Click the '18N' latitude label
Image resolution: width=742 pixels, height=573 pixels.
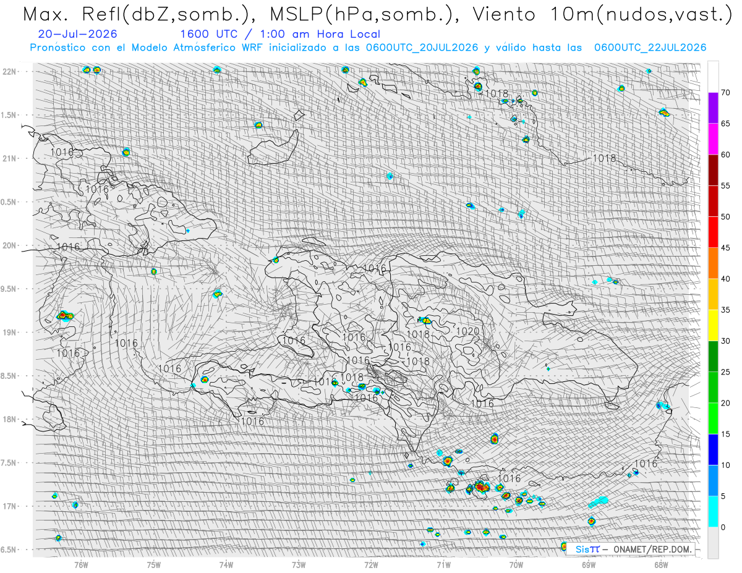9,420
